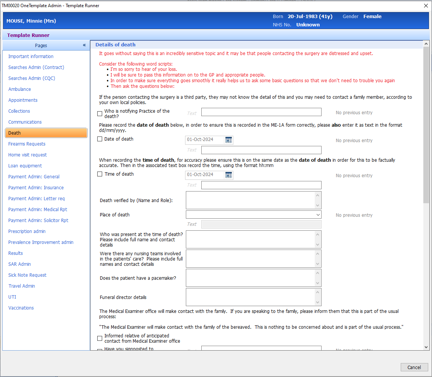Viewport: 432px width, 377px height.
Task: Open calendar picker for Time of death
Action: (x=228, y=175)
